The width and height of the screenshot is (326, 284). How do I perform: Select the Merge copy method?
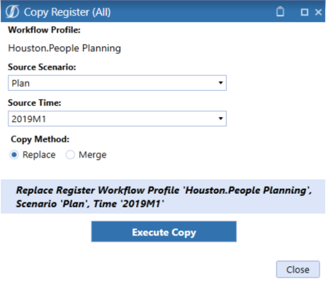(70, 155)
